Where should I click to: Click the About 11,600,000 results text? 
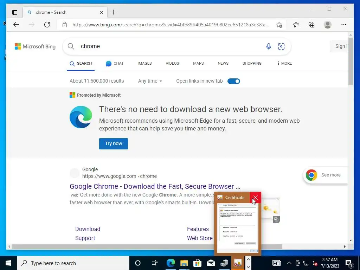(97, 81)
